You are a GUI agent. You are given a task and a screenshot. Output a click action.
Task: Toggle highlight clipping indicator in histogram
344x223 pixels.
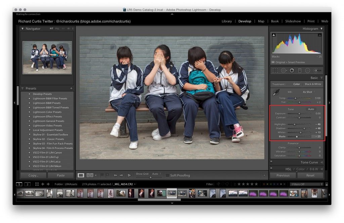tap(320, 35)
